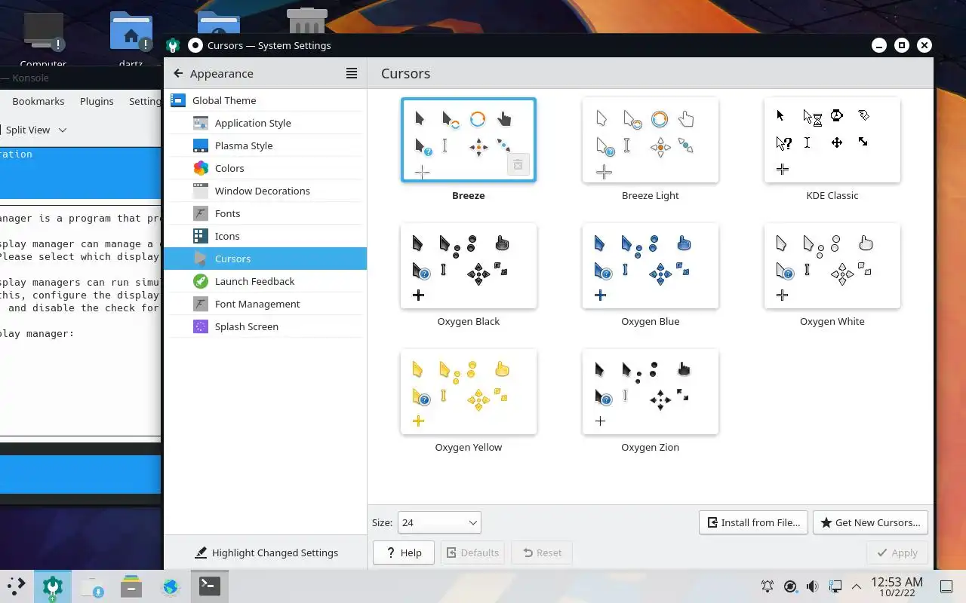966x603 pixels.
Task: Open the Trash desktop icon
Action: [307, 23]
